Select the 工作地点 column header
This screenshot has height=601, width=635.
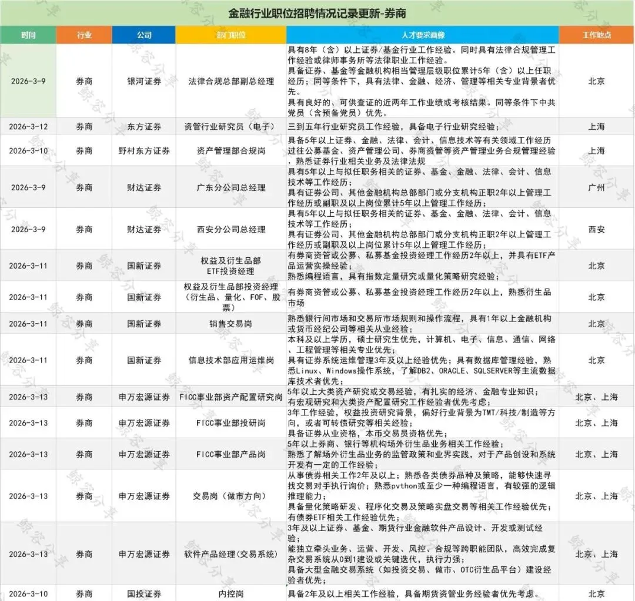(x=597, y=35)
